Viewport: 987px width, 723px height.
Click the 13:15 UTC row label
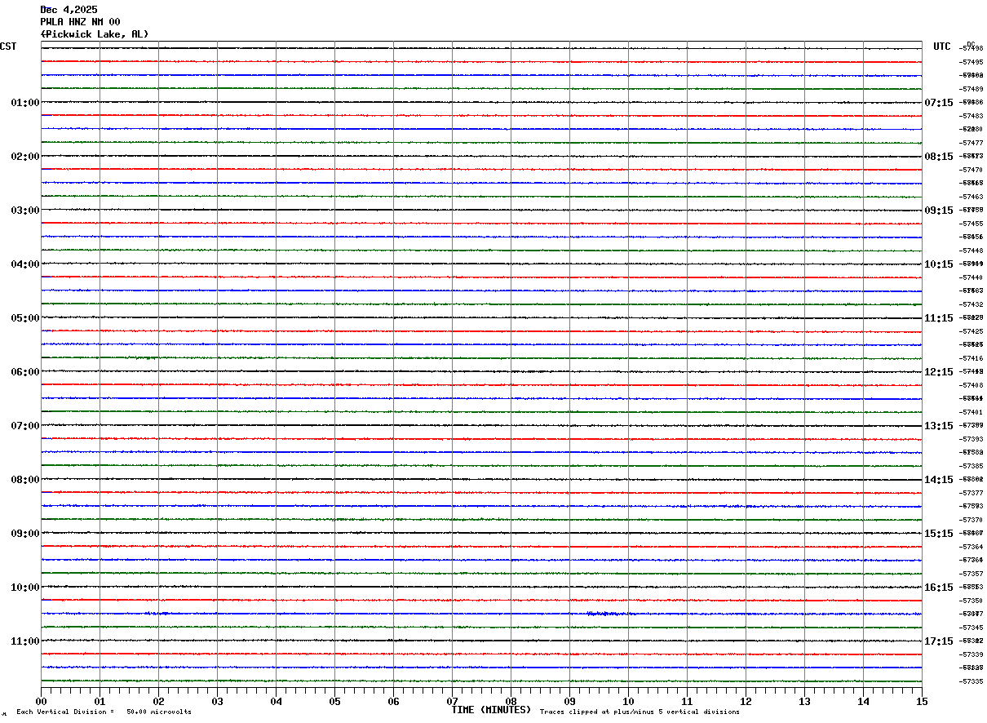pos(939,426)
